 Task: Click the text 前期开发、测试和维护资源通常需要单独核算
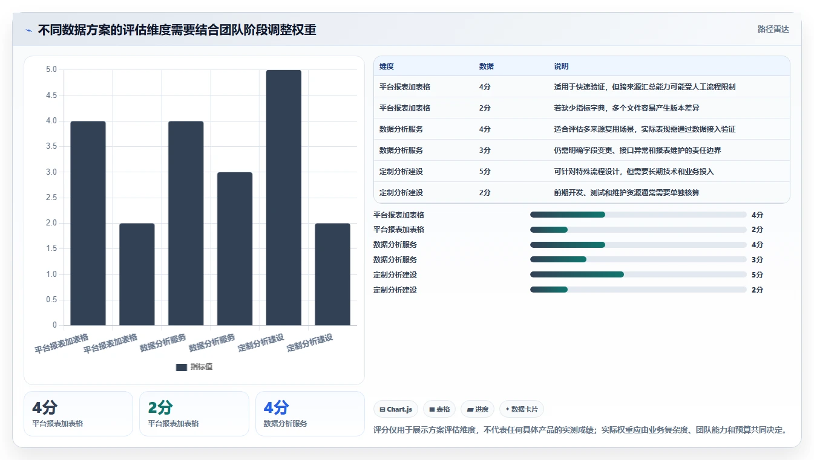coord(626,193)
